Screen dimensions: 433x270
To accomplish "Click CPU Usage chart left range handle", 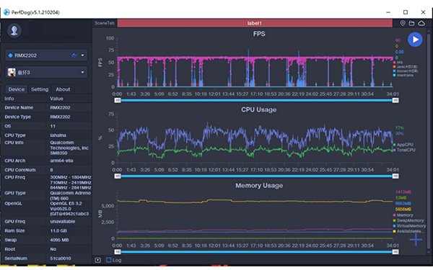I will coord(118,176).
